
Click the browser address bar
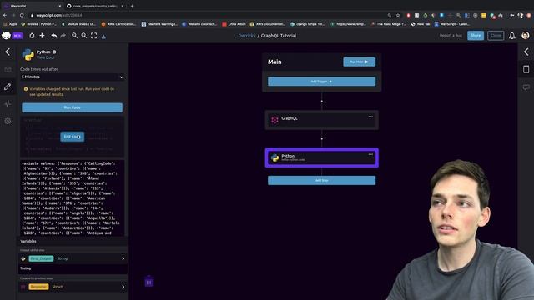coord(211,15)
